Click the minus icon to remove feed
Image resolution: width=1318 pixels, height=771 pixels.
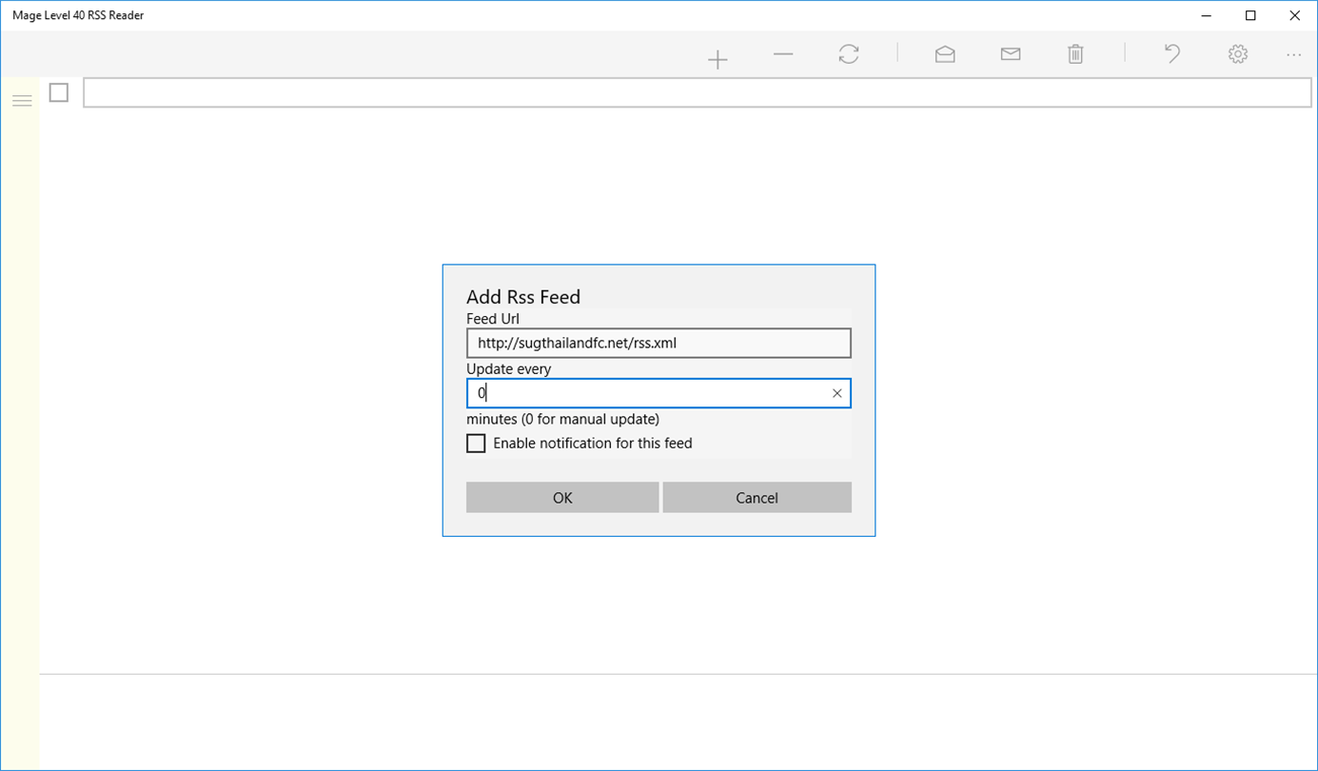click(783, 54)
